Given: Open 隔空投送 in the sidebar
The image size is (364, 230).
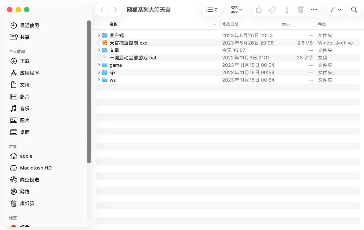Looking at the screenshot, I should tap(25, 180).
